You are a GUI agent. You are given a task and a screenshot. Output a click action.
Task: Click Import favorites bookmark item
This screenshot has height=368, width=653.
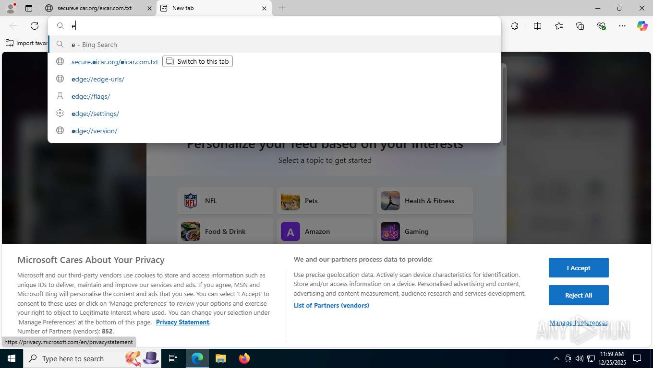(26, 43)
